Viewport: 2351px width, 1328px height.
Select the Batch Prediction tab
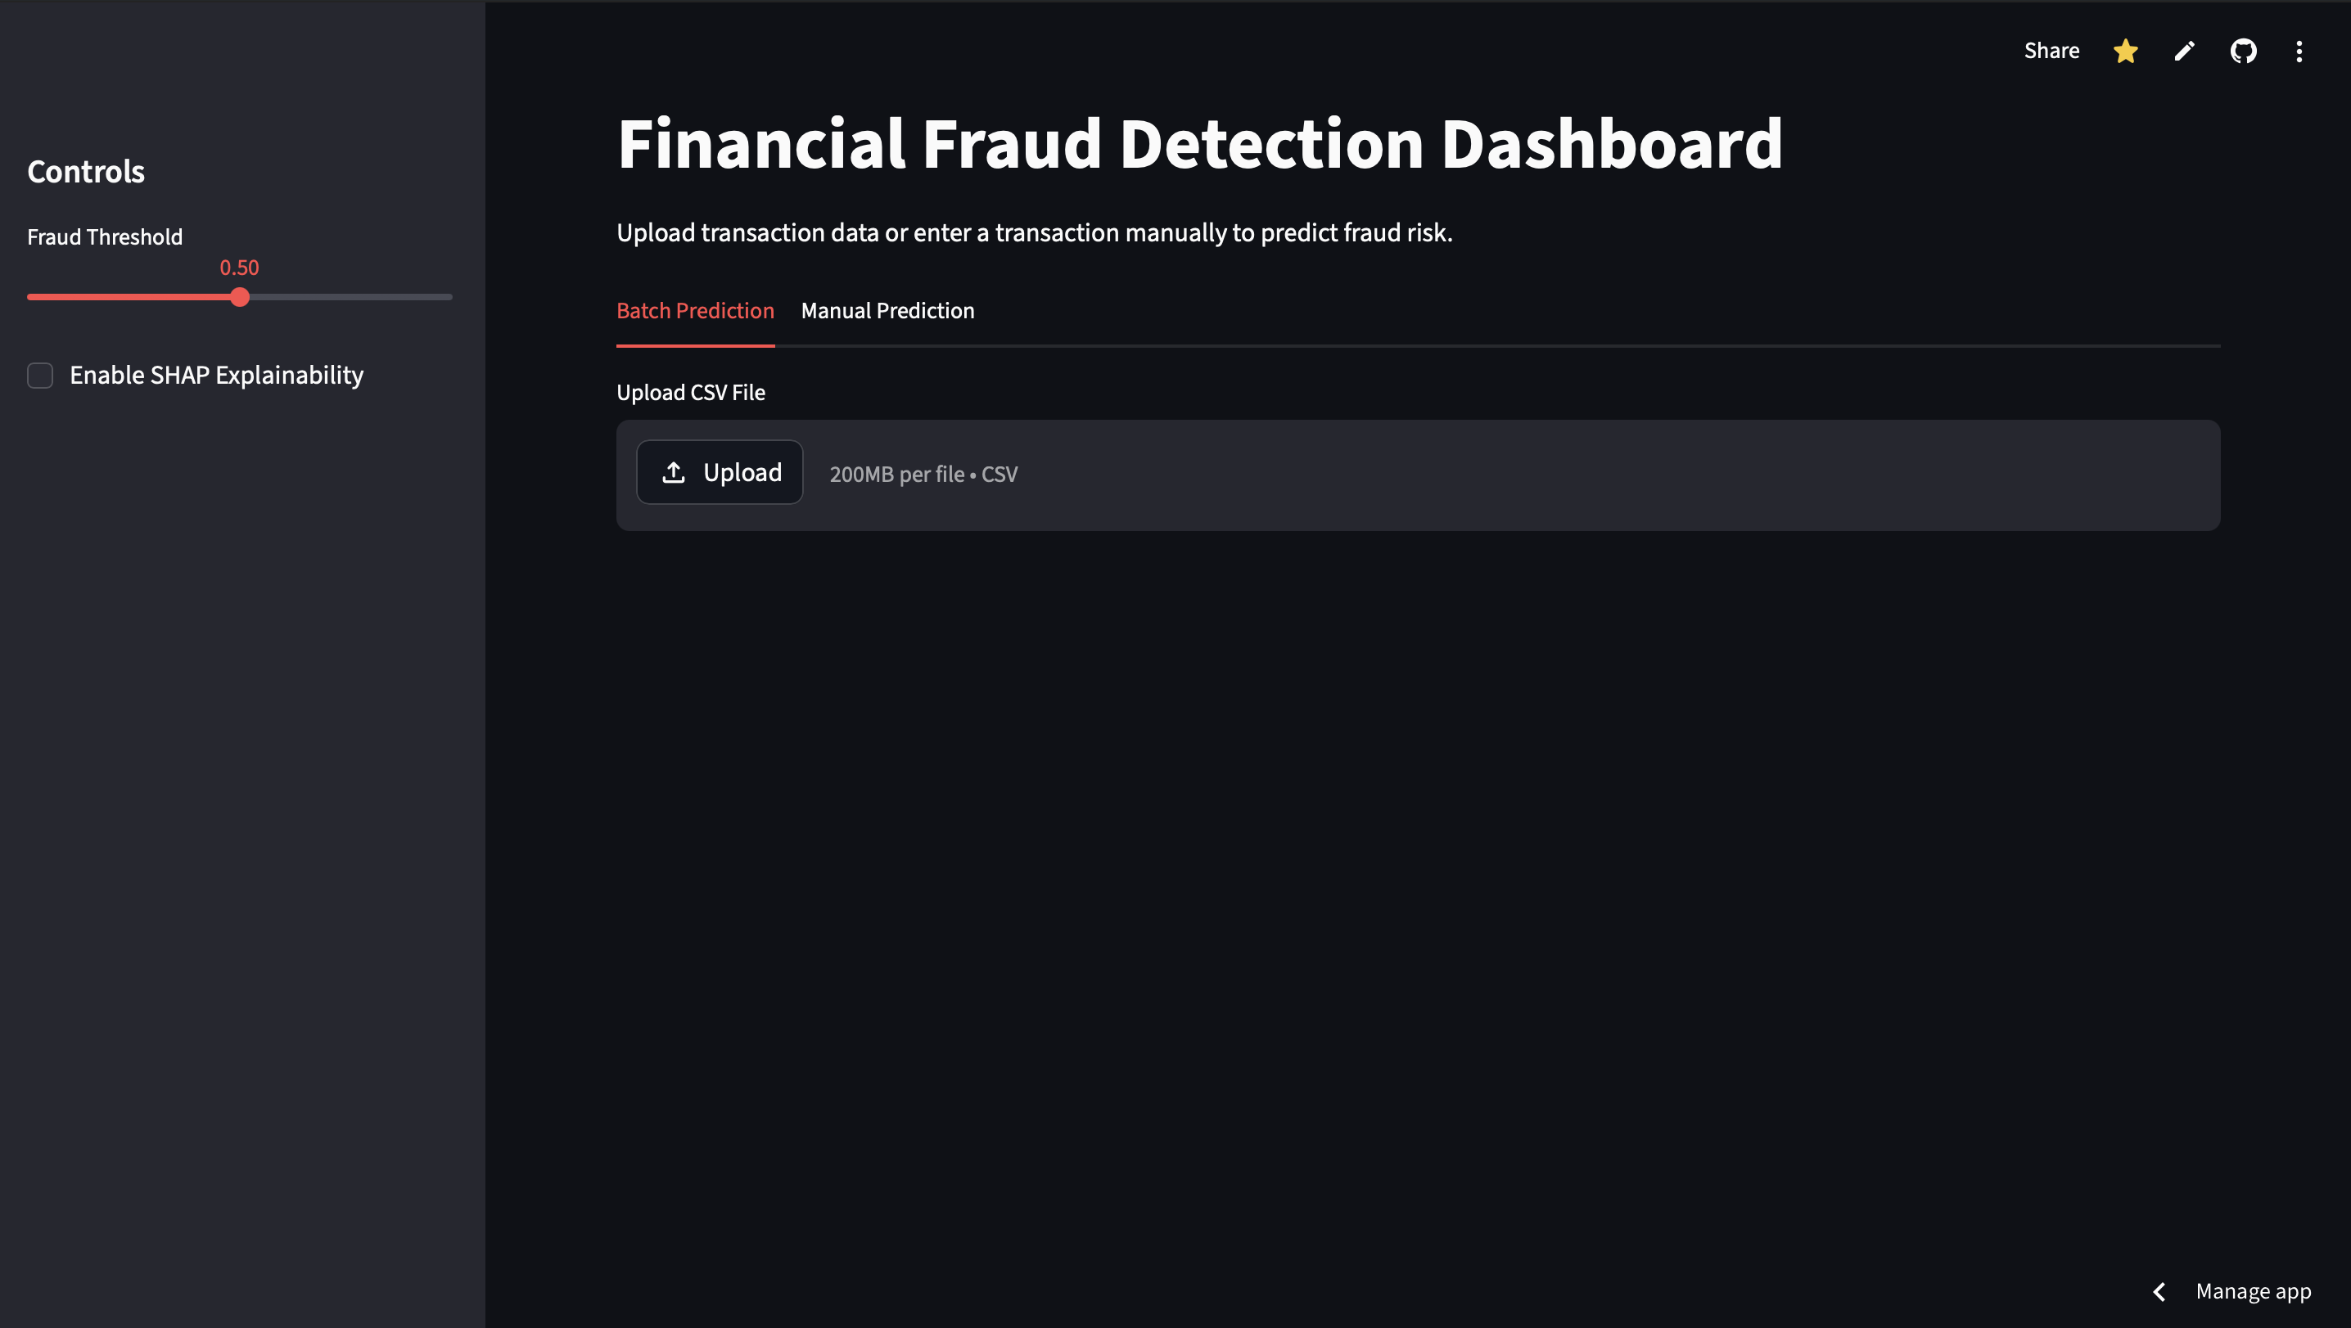tap(694, 311)
